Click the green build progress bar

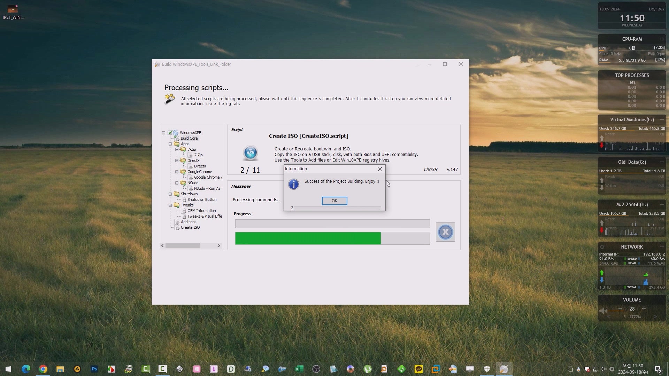click(308, 238)
